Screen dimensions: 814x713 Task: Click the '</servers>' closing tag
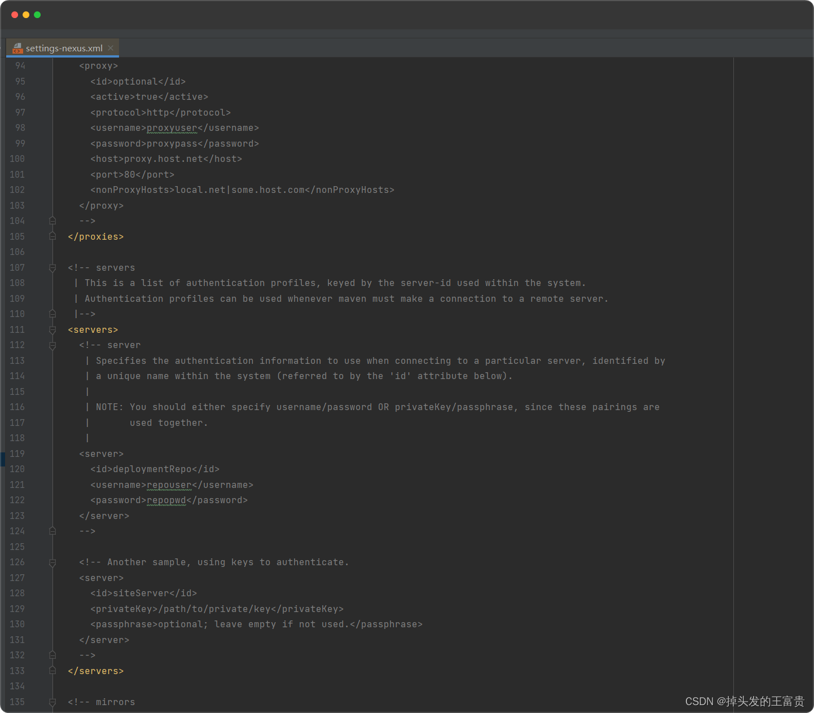(96, 671)
